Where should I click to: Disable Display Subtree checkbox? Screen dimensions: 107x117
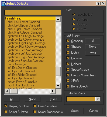pyautogui.click(x=6, y=106)
